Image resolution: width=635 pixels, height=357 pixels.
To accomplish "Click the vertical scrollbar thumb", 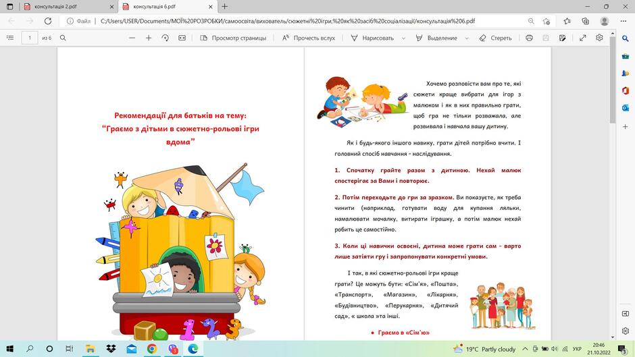I will tap(612, 80).
